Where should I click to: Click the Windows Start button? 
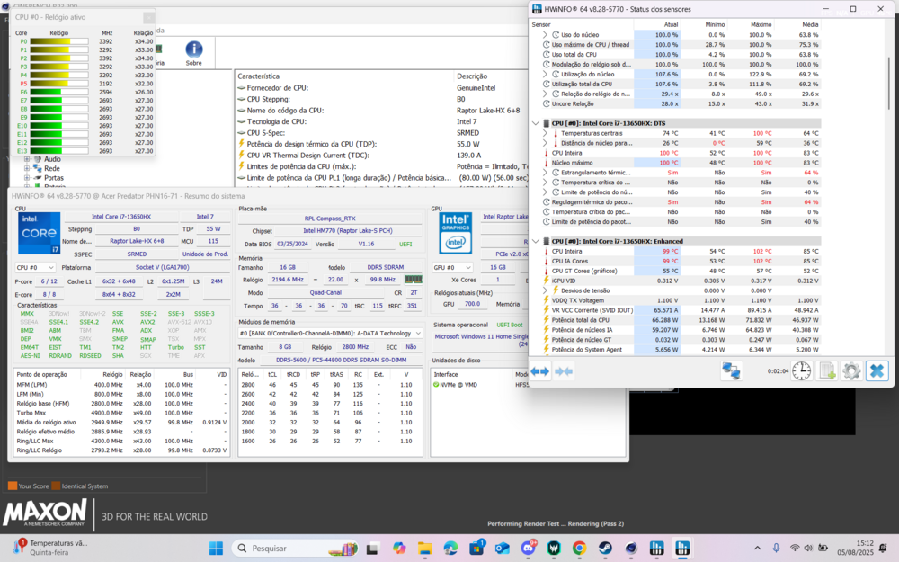tap(217, 548)
